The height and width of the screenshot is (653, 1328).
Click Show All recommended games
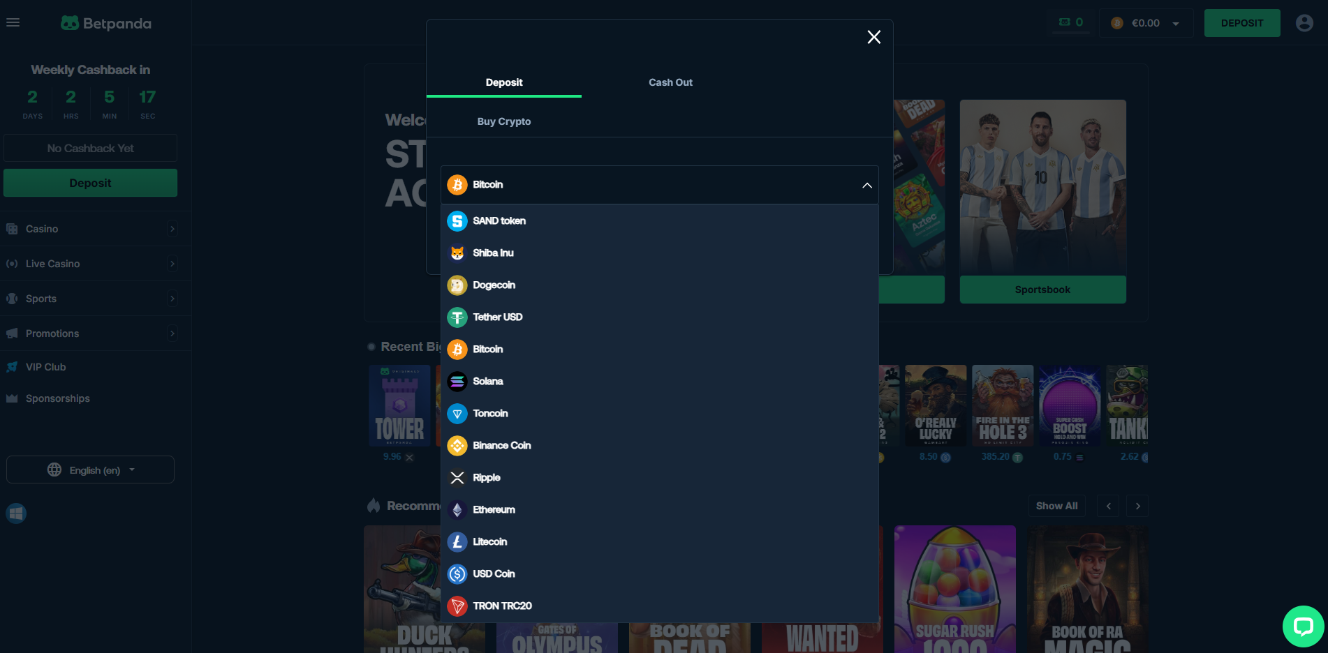[1056, 506]
